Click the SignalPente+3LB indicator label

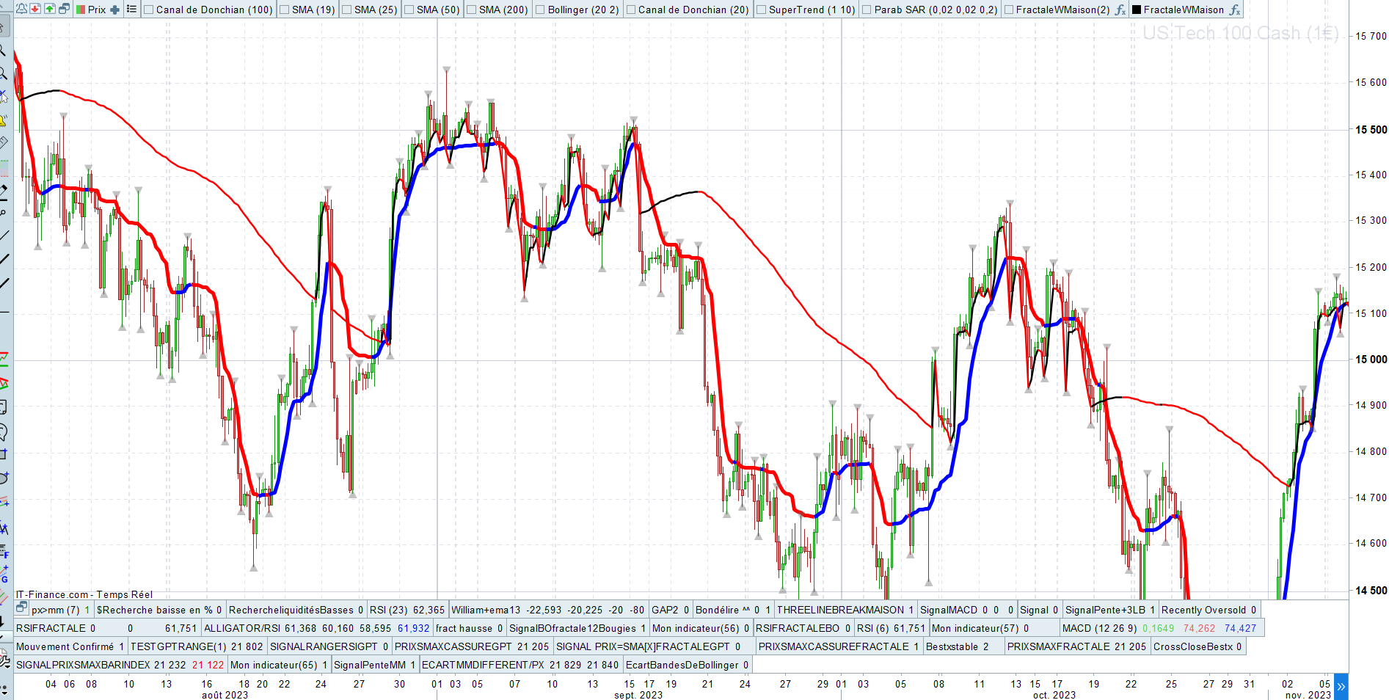1105,610
